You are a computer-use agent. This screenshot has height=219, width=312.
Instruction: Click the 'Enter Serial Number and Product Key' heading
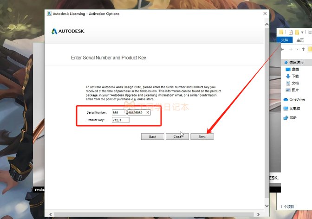tap(109, 58)
